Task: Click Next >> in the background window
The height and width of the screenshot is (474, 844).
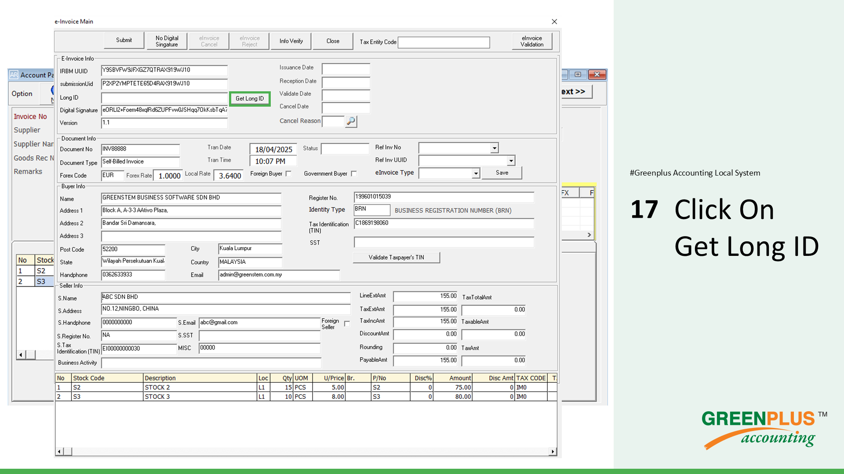Action: pyautogui.click(x=576, y=92)
